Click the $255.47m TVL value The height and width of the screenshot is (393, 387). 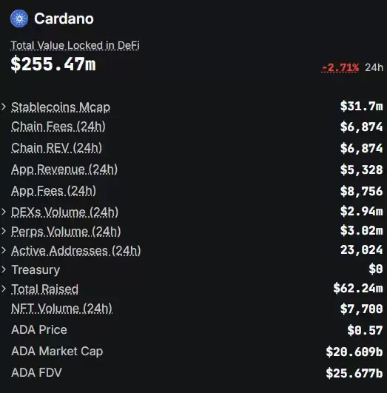tap(53, 64)
